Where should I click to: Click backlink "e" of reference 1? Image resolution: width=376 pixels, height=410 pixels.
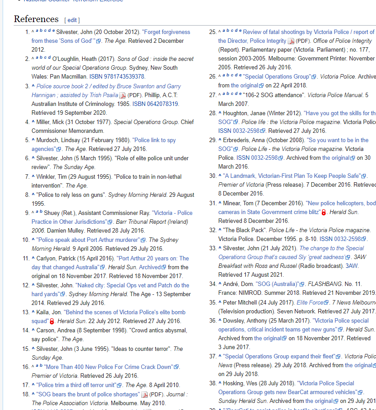[53, 30]
